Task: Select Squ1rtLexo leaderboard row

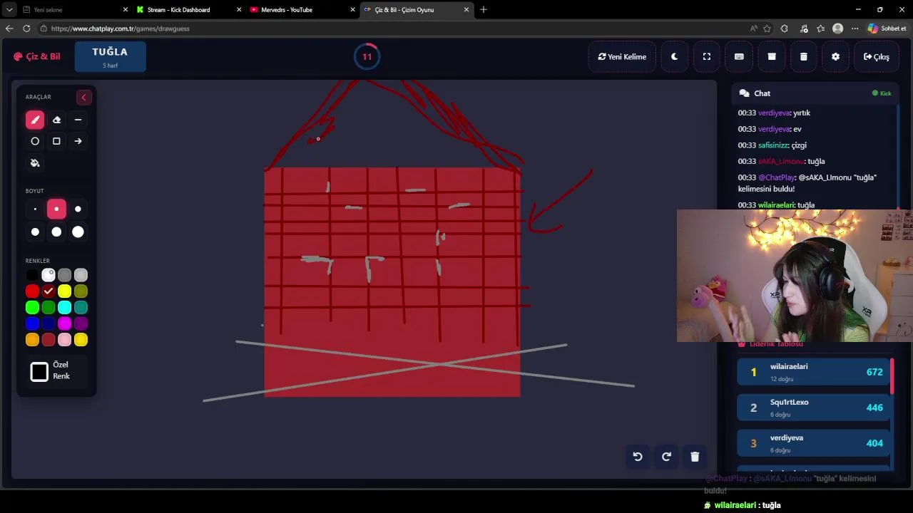Action: point(813,408)
